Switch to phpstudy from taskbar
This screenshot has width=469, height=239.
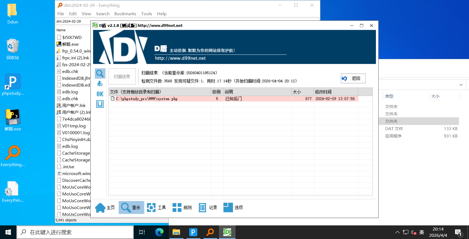tap(193, 232)
